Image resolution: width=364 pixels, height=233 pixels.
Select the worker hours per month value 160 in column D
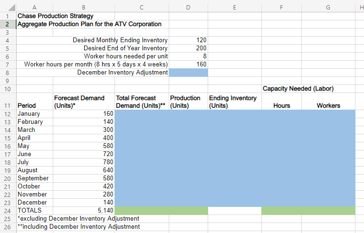[189, 65]
